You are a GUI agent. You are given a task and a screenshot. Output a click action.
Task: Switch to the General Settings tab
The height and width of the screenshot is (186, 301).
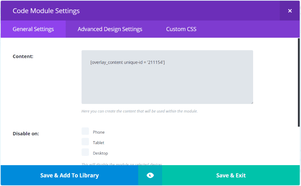[x=33, y=29]
